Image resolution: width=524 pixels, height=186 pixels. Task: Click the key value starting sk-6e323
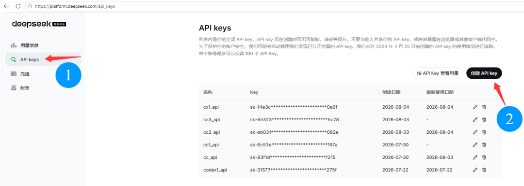coord(295,119)
